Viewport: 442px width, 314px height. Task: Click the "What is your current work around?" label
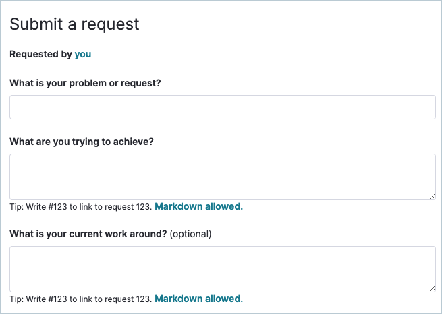88,234
